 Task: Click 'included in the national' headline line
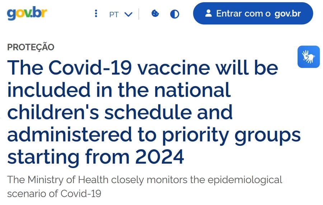pyautogui.click(x=119, y=90)
